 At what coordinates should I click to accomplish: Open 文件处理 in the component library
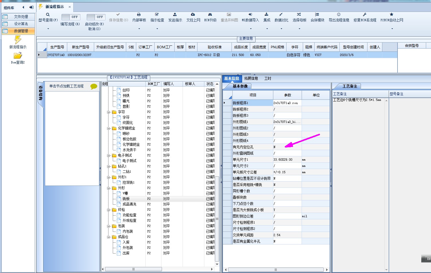[18, 17]
